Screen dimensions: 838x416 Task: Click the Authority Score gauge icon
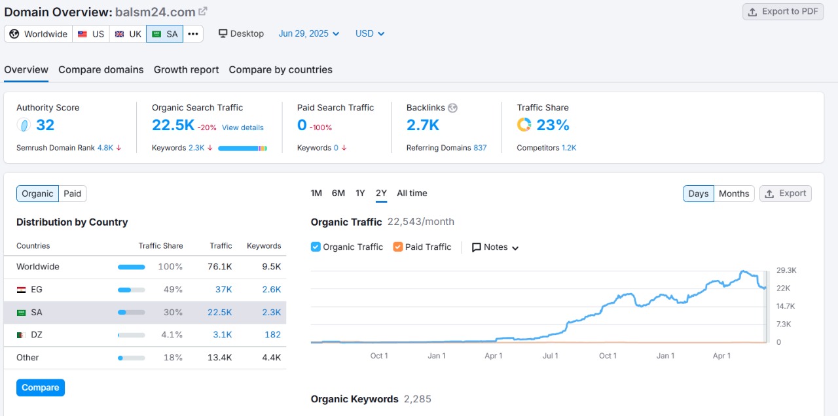click(x=24, y=125)
